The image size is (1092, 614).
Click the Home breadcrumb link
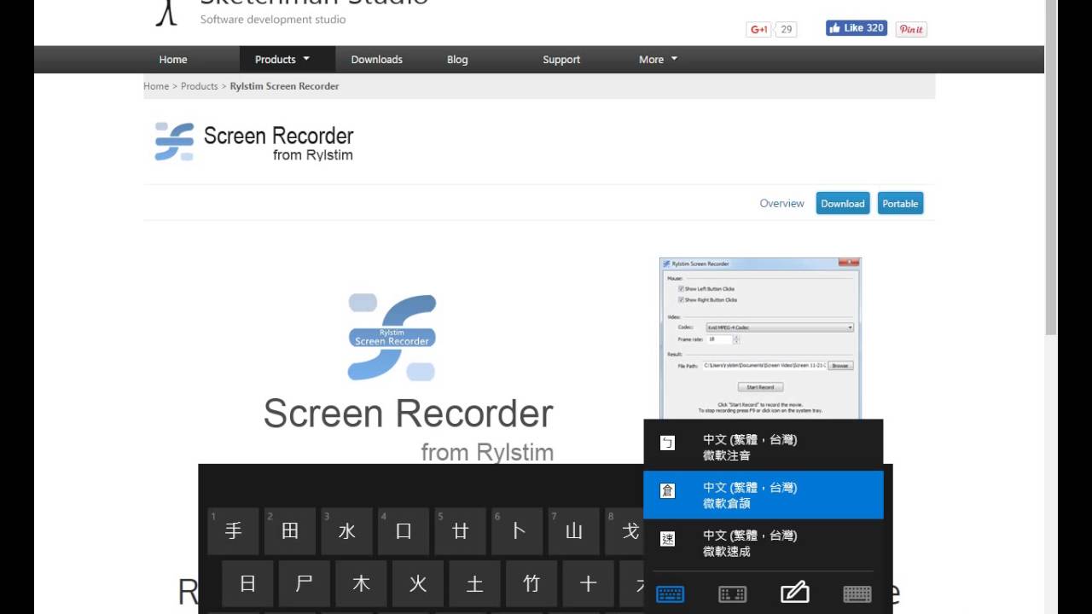click(x=156, y=86)
